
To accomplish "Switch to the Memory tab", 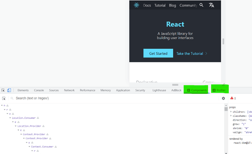I will 105,90.
